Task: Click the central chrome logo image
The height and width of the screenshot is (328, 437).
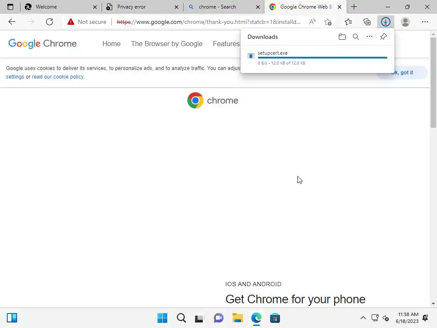Action: (x=213, y=100)
